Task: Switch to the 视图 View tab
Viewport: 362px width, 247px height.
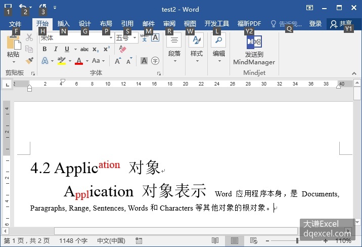Action: point(190,24)
